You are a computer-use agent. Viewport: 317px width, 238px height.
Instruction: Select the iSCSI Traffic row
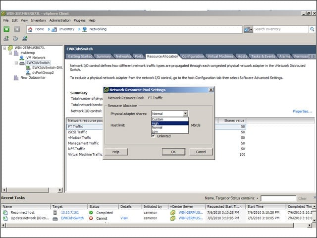point(157,132)
